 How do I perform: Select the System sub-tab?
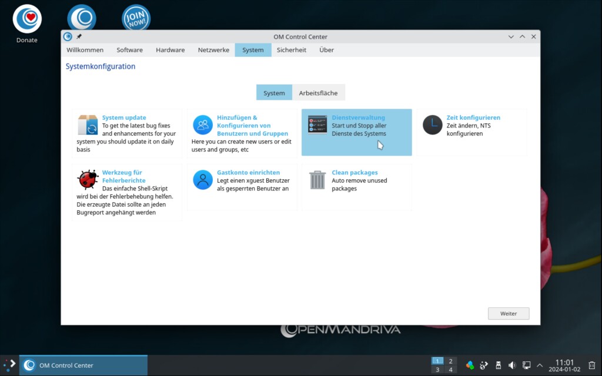click(x=274, y=92)
